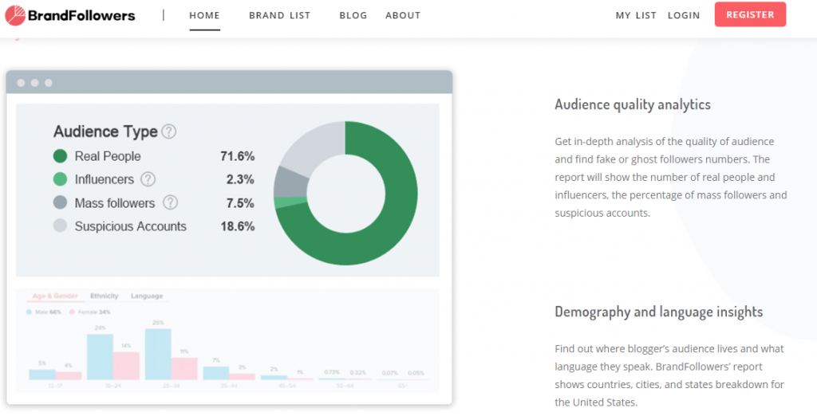Visit the ABOUT page
The image size is (817, 416).
pos(403,16)
